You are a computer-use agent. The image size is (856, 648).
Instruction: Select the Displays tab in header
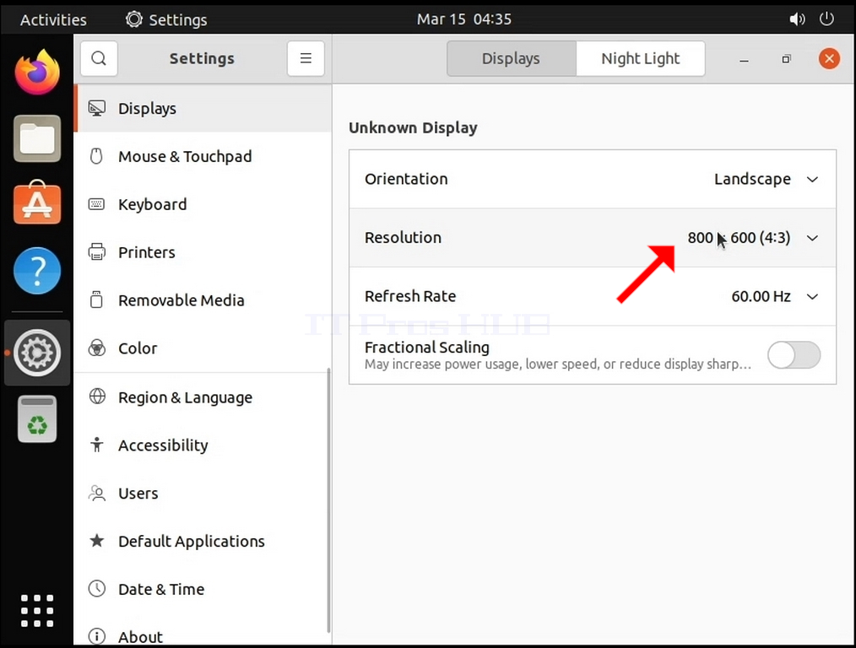pyautogui.click(x=511, y=58)
